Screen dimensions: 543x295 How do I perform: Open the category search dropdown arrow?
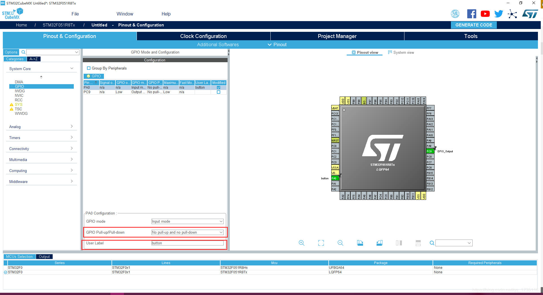click(76, 52)
